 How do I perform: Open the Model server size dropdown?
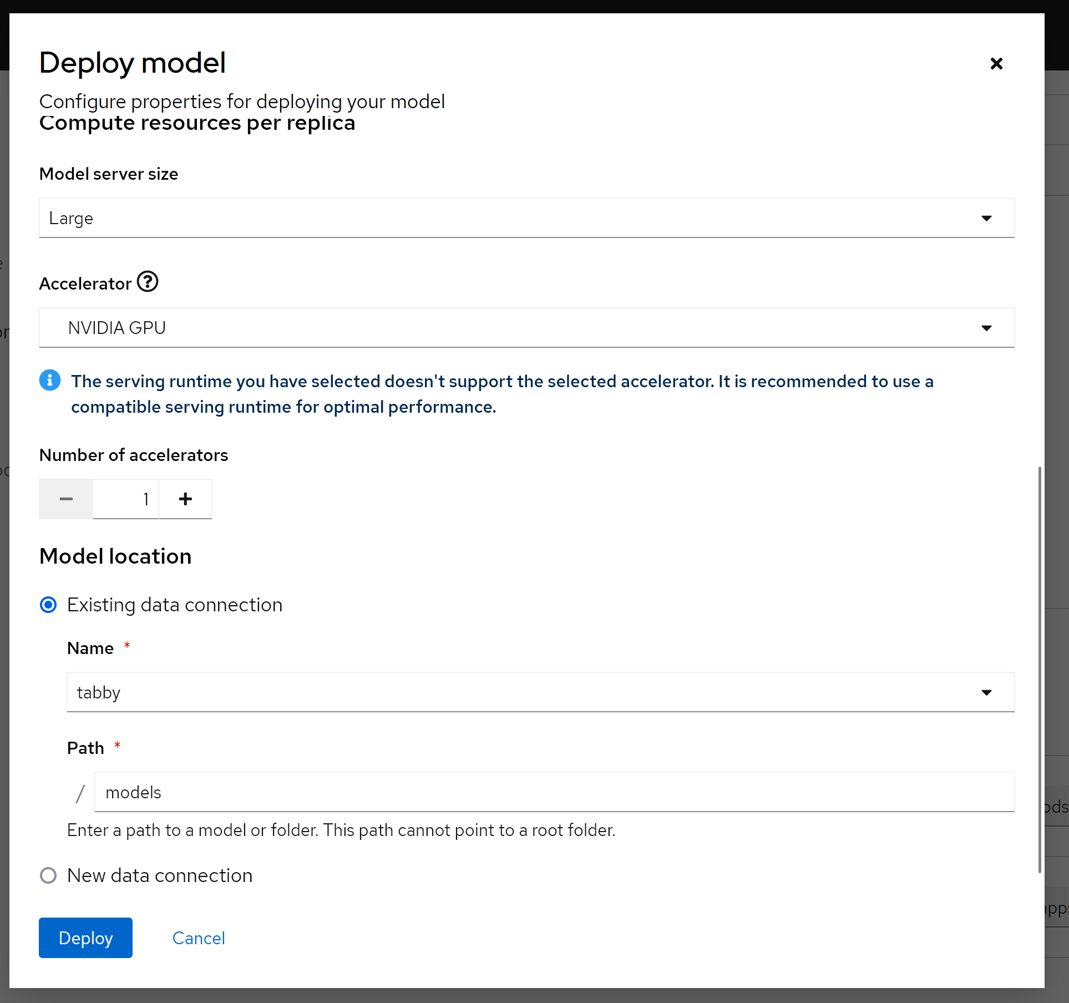(x=526, y=218)
